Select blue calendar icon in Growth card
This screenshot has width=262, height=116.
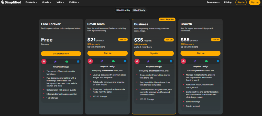coord(218,61)
